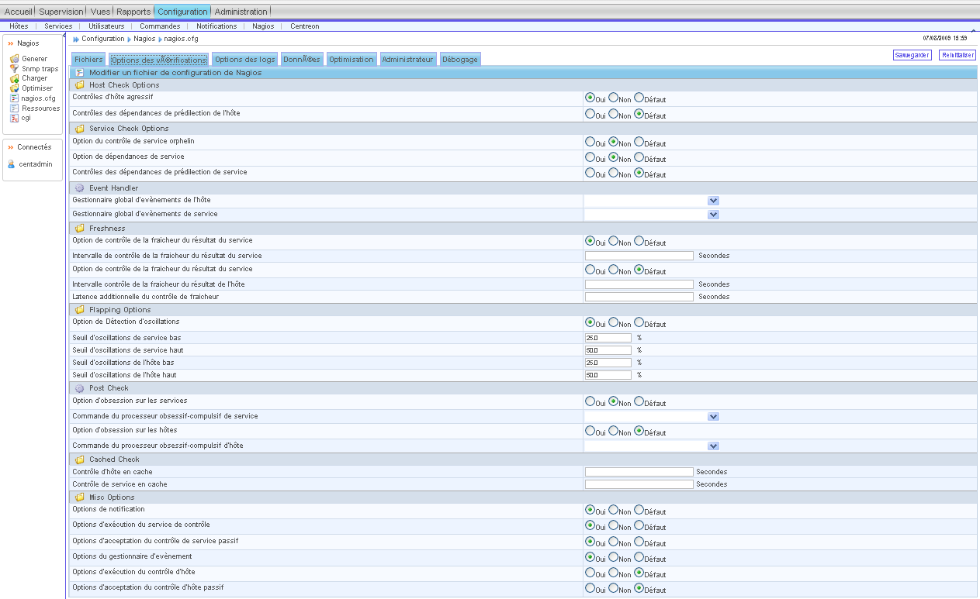
Task: Click the Seuil d'oscillations de service bas field
Action: point(608,338)
